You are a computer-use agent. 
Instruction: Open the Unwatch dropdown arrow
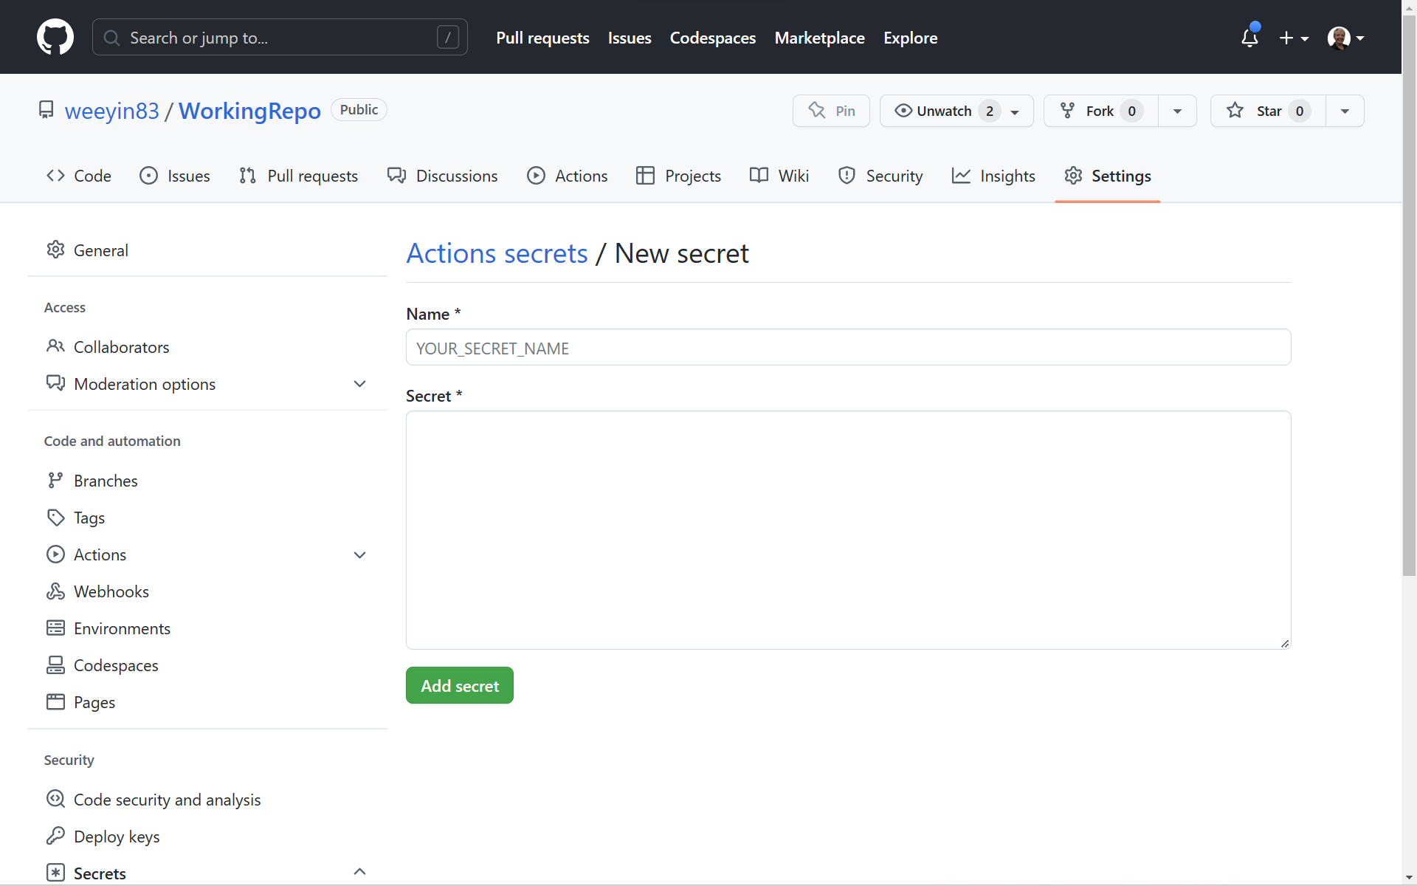pyautogui.click(x=1016, y=111)
